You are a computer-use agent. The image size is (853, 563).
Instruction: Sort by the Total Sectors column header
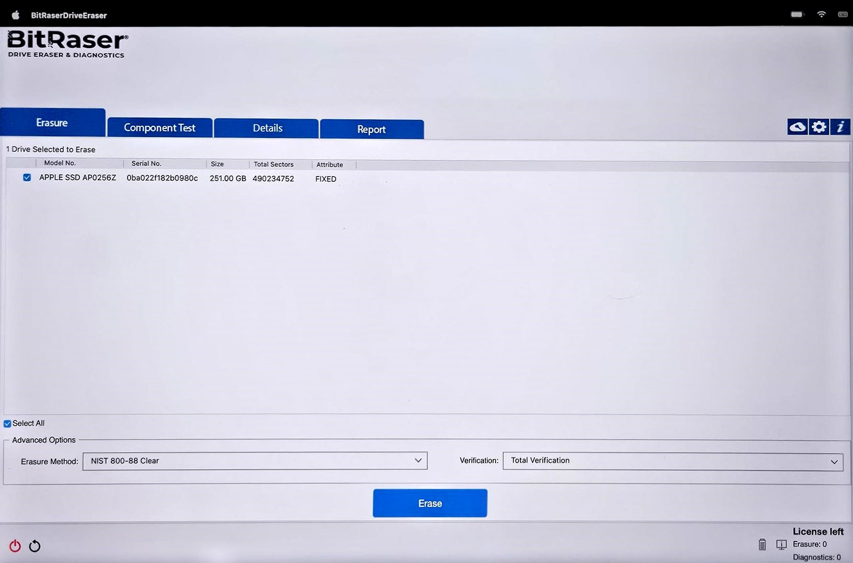coord(273,164)
